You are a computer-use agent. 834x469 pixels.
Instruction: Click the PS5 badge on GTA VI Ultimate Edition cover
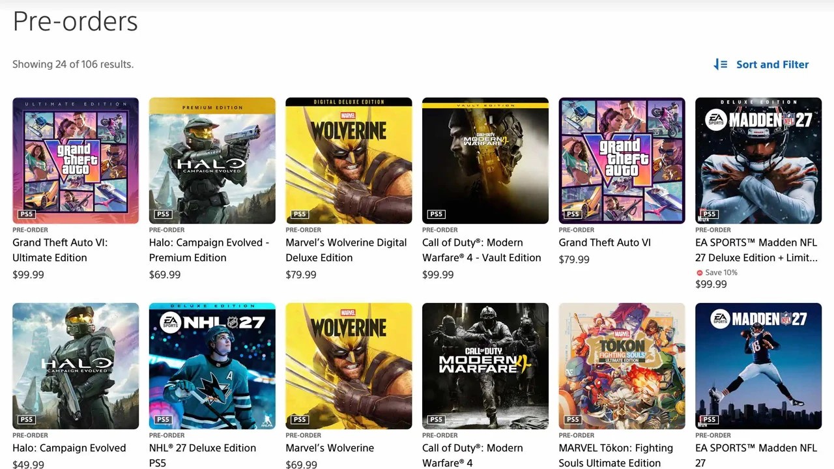click(x=27, y=214)
